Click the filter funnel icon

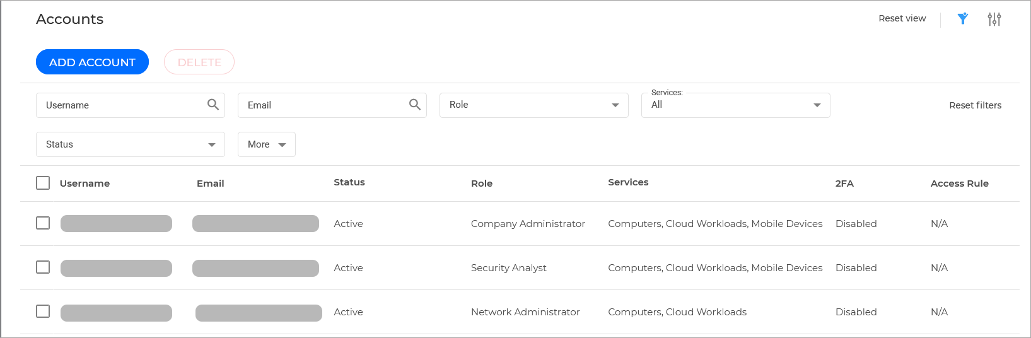point(962,19)
